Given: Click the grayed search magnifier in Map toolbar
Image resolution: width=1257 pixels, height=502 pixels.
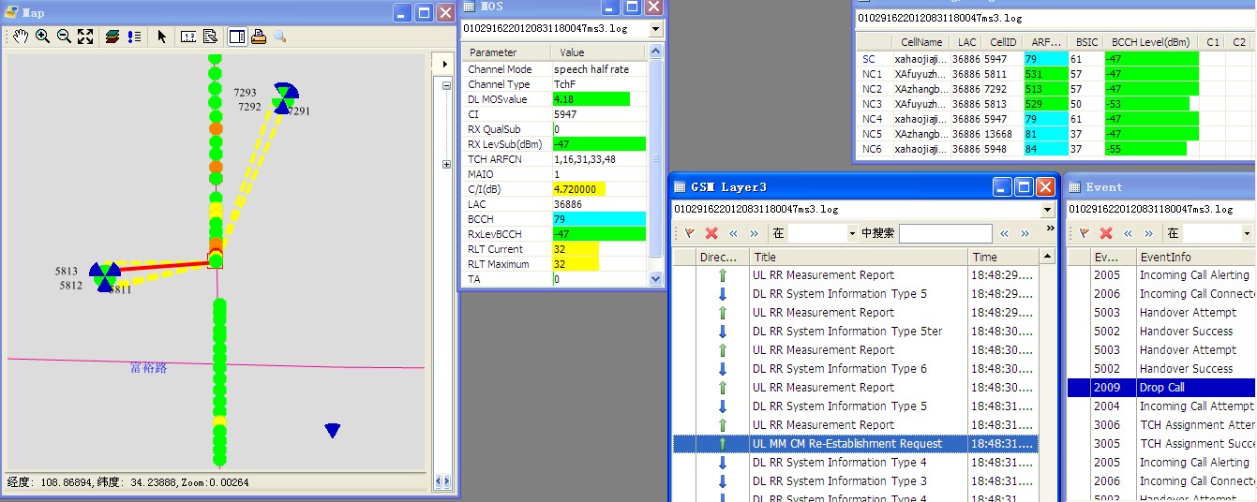Looking at the screenshot, I should (279, 37).
